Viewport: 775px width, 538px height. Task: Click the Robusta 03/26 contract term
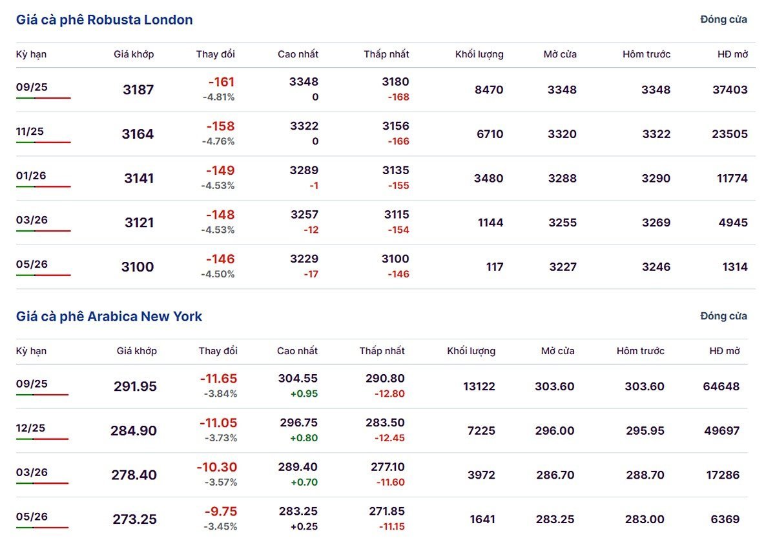(32, 220)
